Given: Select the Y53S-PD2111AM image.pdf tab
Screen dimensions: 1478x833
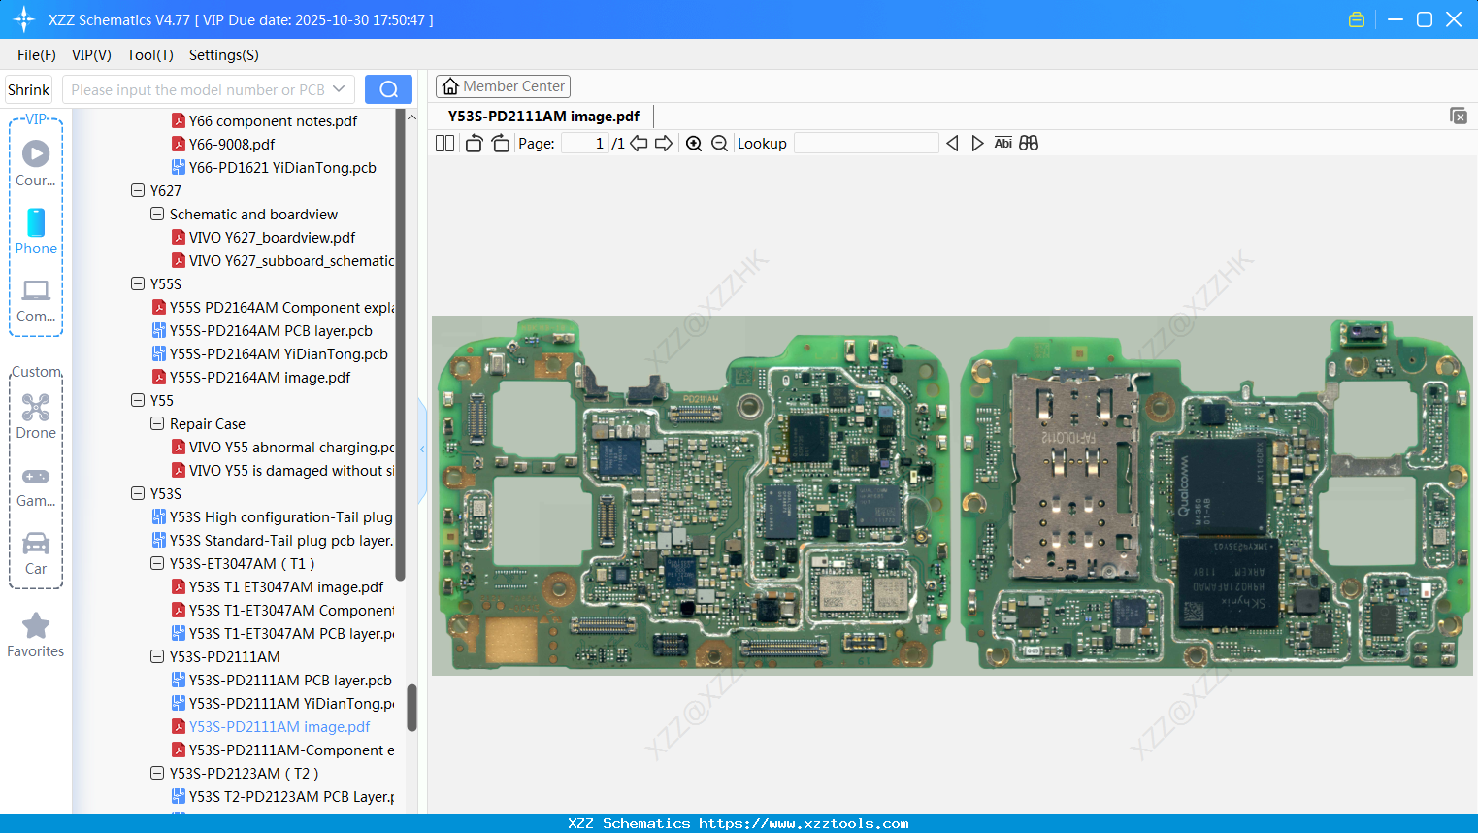Looking at the screenshot, I should click(x=543, y=117).
